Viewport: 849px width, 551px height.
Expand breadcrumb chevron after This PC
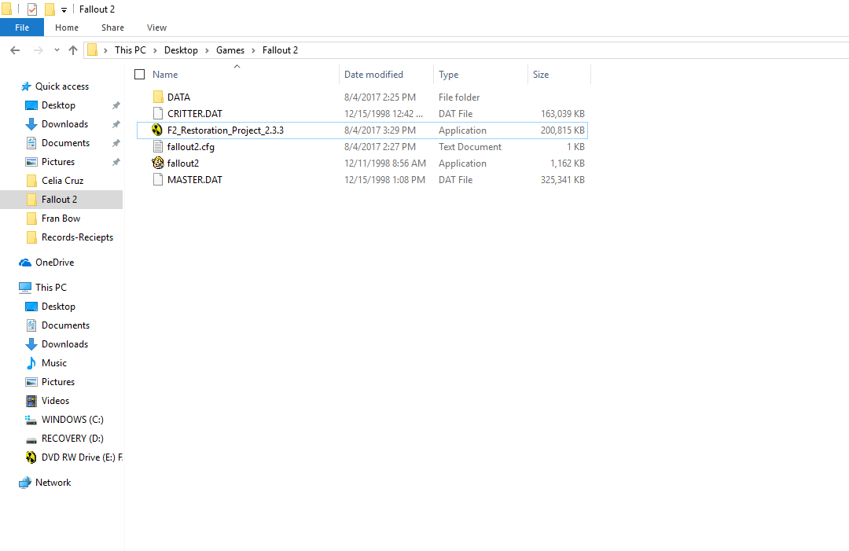point(156,50)
